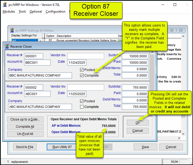Open the Tools menu
Image resolution: width=193 pixels, height=165 pixels.
[22, 12]
